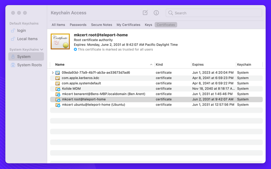Click the System Roots keychain icon
The image size is (271, 169).
13,65
